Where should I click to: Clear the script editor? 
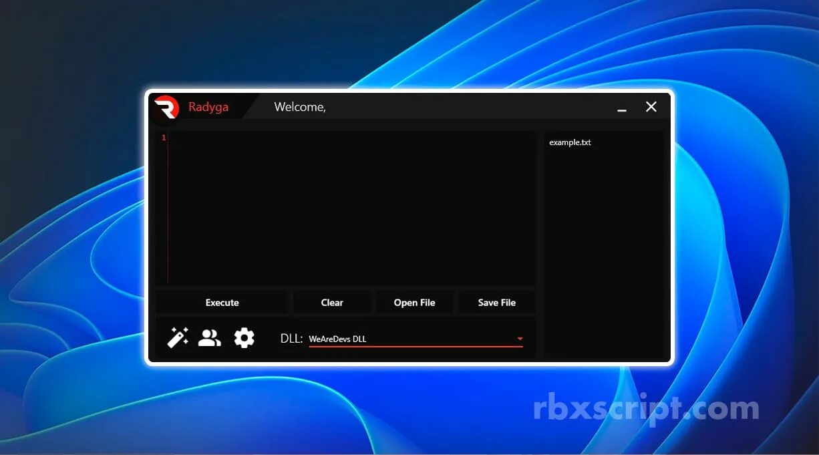(x=332, y=303)
